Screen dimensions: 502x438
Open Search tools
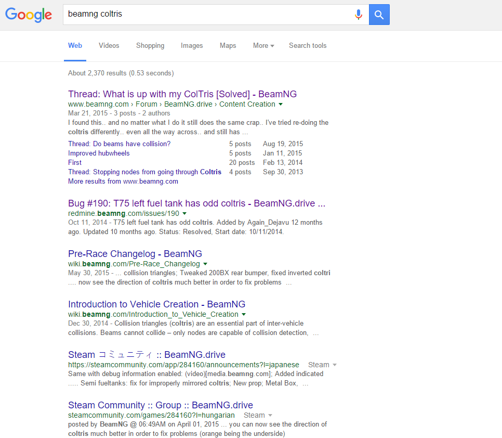click(x=308, y=45)
